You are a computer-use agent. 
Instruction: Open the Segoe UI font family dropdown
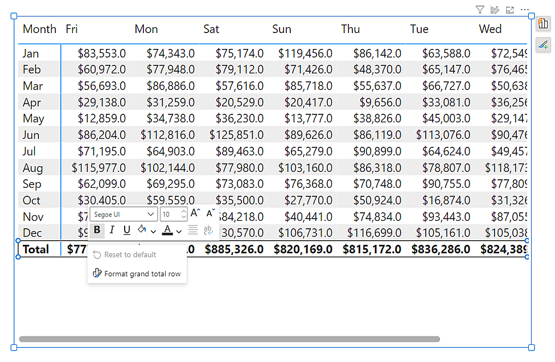point(124,214)
